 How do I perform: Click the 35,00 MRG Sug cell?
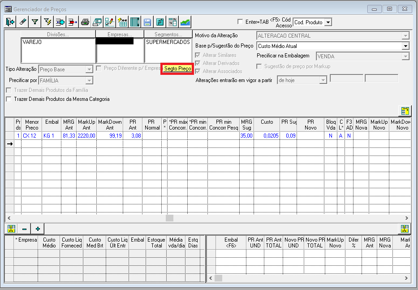(246, 135)
